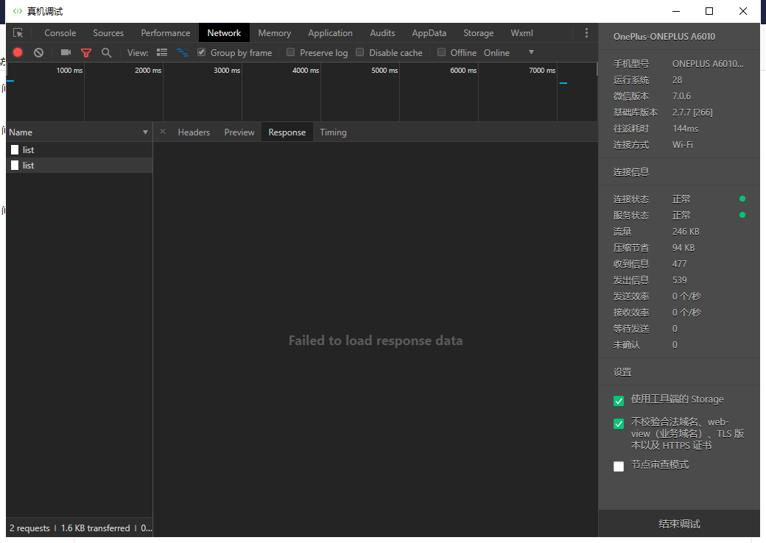Open the Online throttling dropdown
The image size is (766, 543).
(x=508, y=53)
